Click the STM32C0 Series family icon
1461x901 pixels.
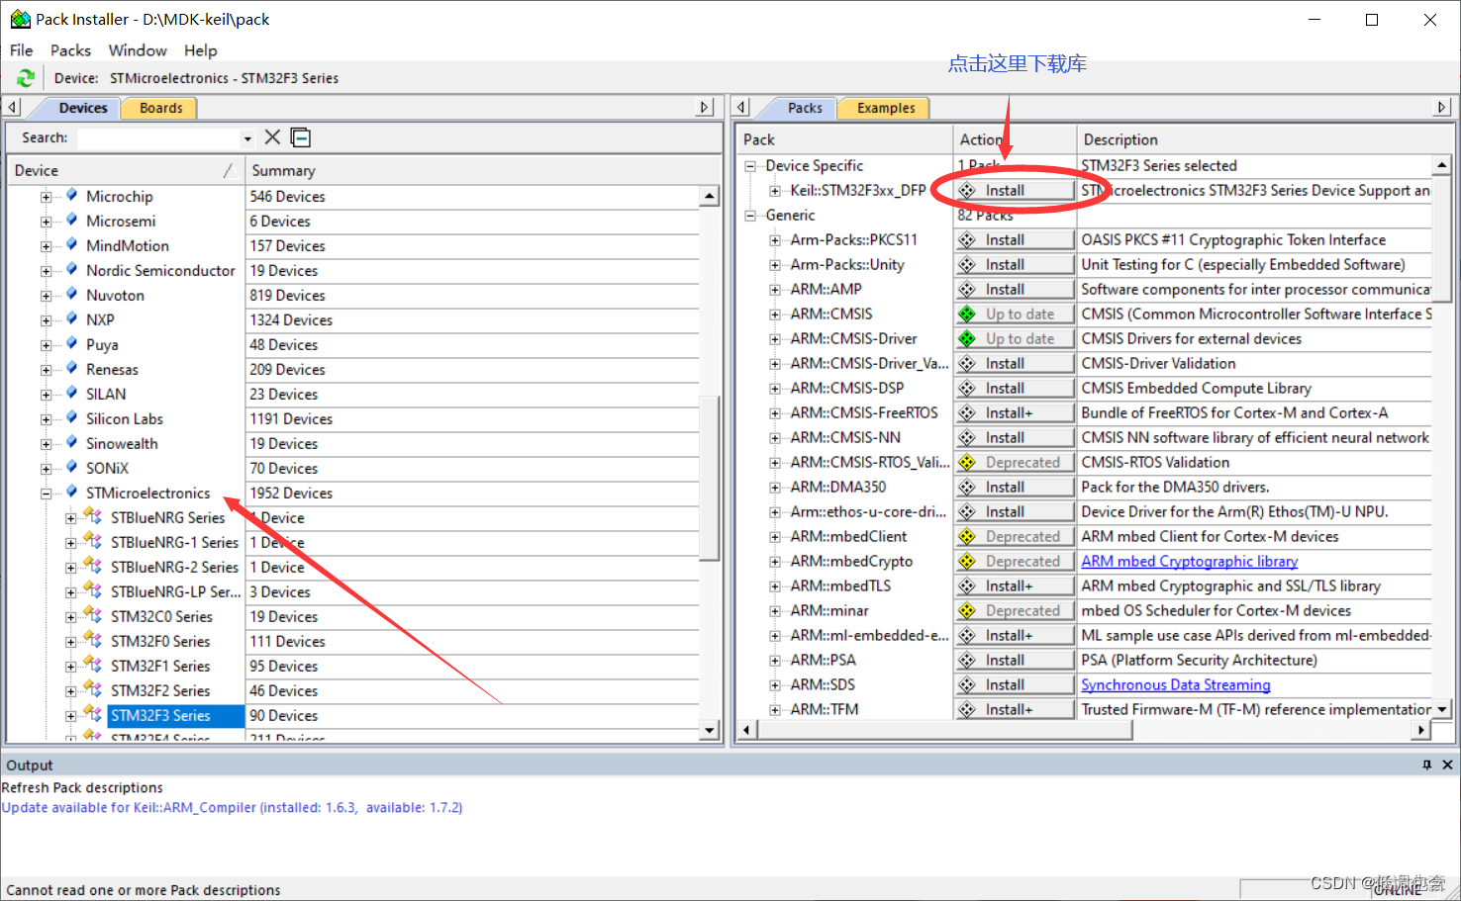tap(93, 615)
